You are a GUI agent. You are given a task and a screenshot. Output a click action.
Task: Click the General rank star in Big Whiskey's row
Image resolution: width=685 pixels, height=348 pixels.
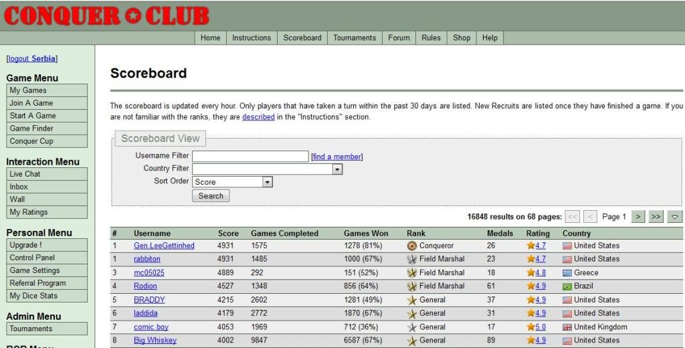(411, 341)
